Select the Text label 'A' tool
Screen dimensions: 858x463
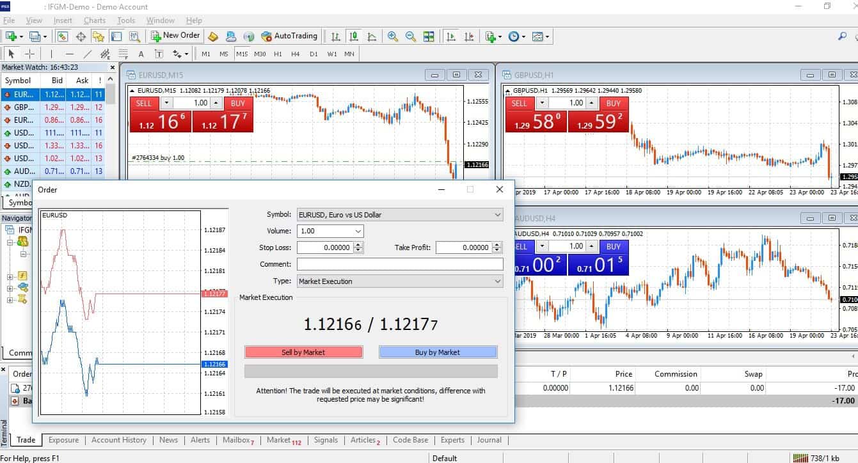[141, 54]
